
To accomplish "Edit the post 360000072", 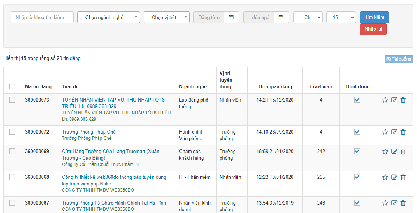I will (x=394, y=132).
